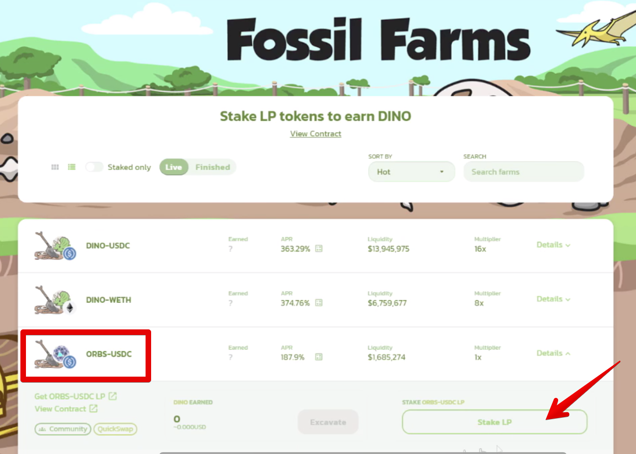636x454 pixels.
Task: Open APR calculator icon for ORBS-USDC
Action: (319, 357)
